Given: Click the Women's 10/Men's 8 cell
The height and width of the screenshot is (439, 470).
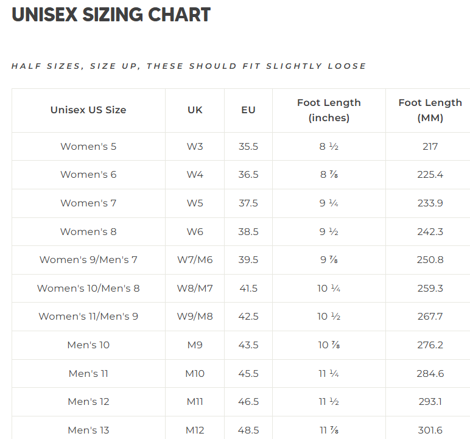Looking at the screenshot, I should click(88, 288).
